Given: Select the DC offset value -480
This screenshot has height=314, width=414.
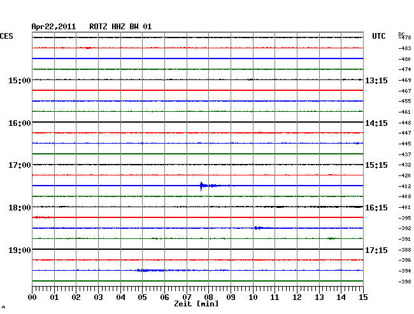Looking at the screenshot, I should [404, 59].
